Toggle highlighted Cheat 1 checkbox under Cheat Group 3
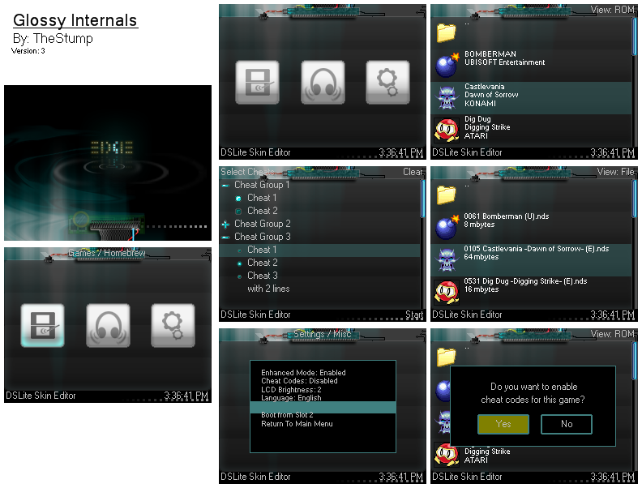This screenshot has width=642, height=488. click(239, 250)
